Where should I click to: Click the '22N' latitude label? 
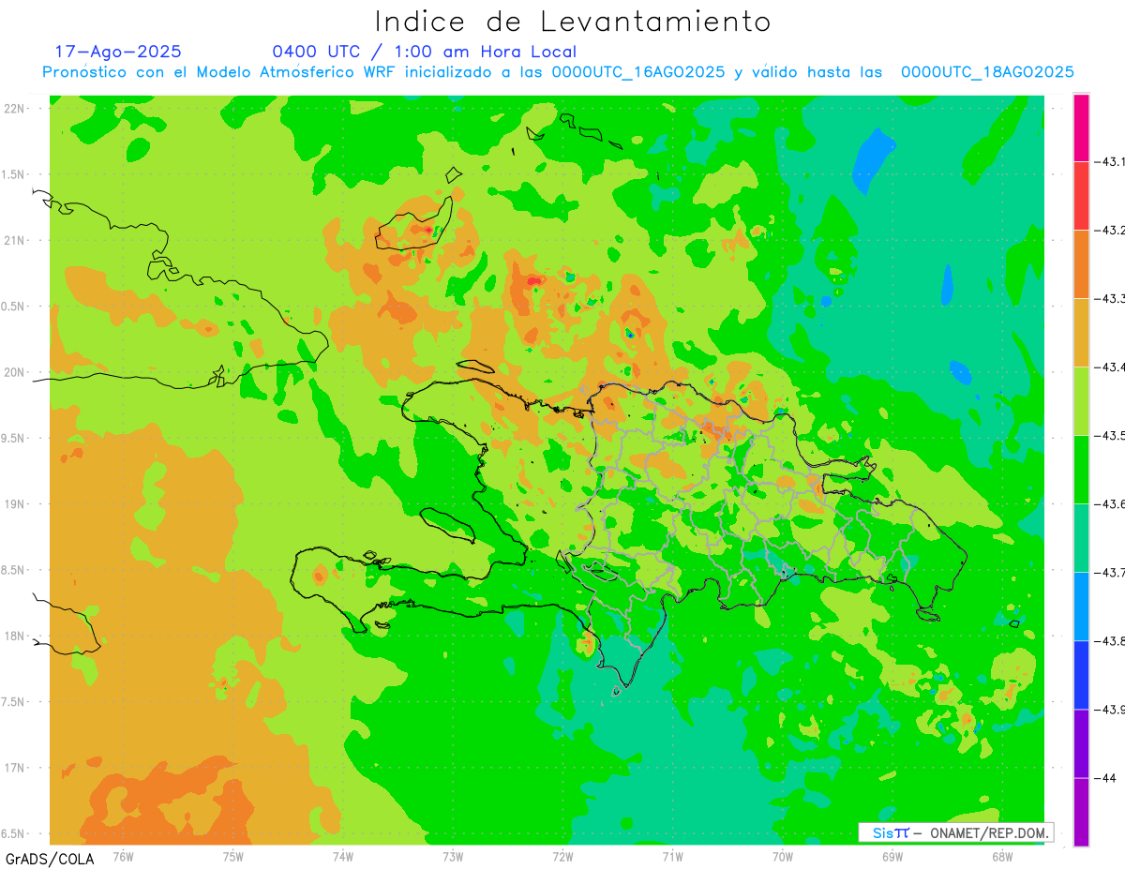coord(14,109)
